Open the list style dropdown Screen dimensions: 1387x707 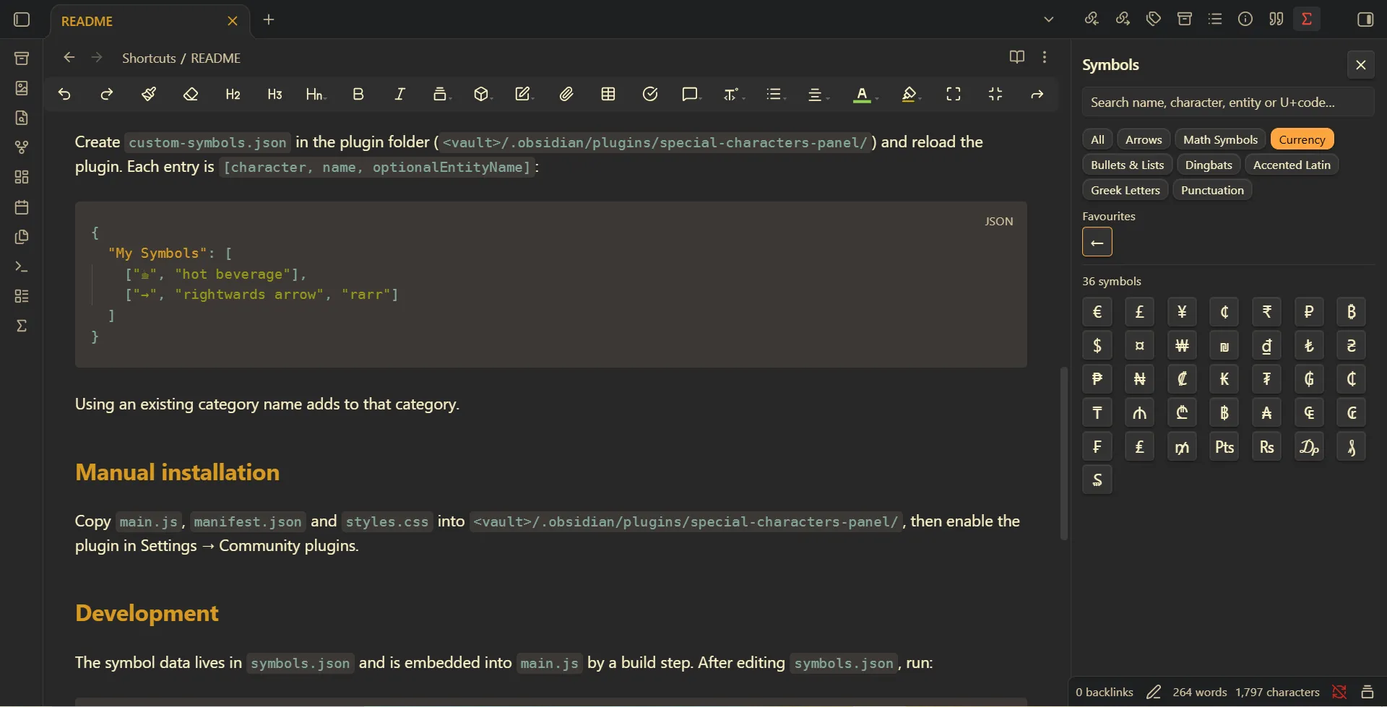(x=776, y=95)
